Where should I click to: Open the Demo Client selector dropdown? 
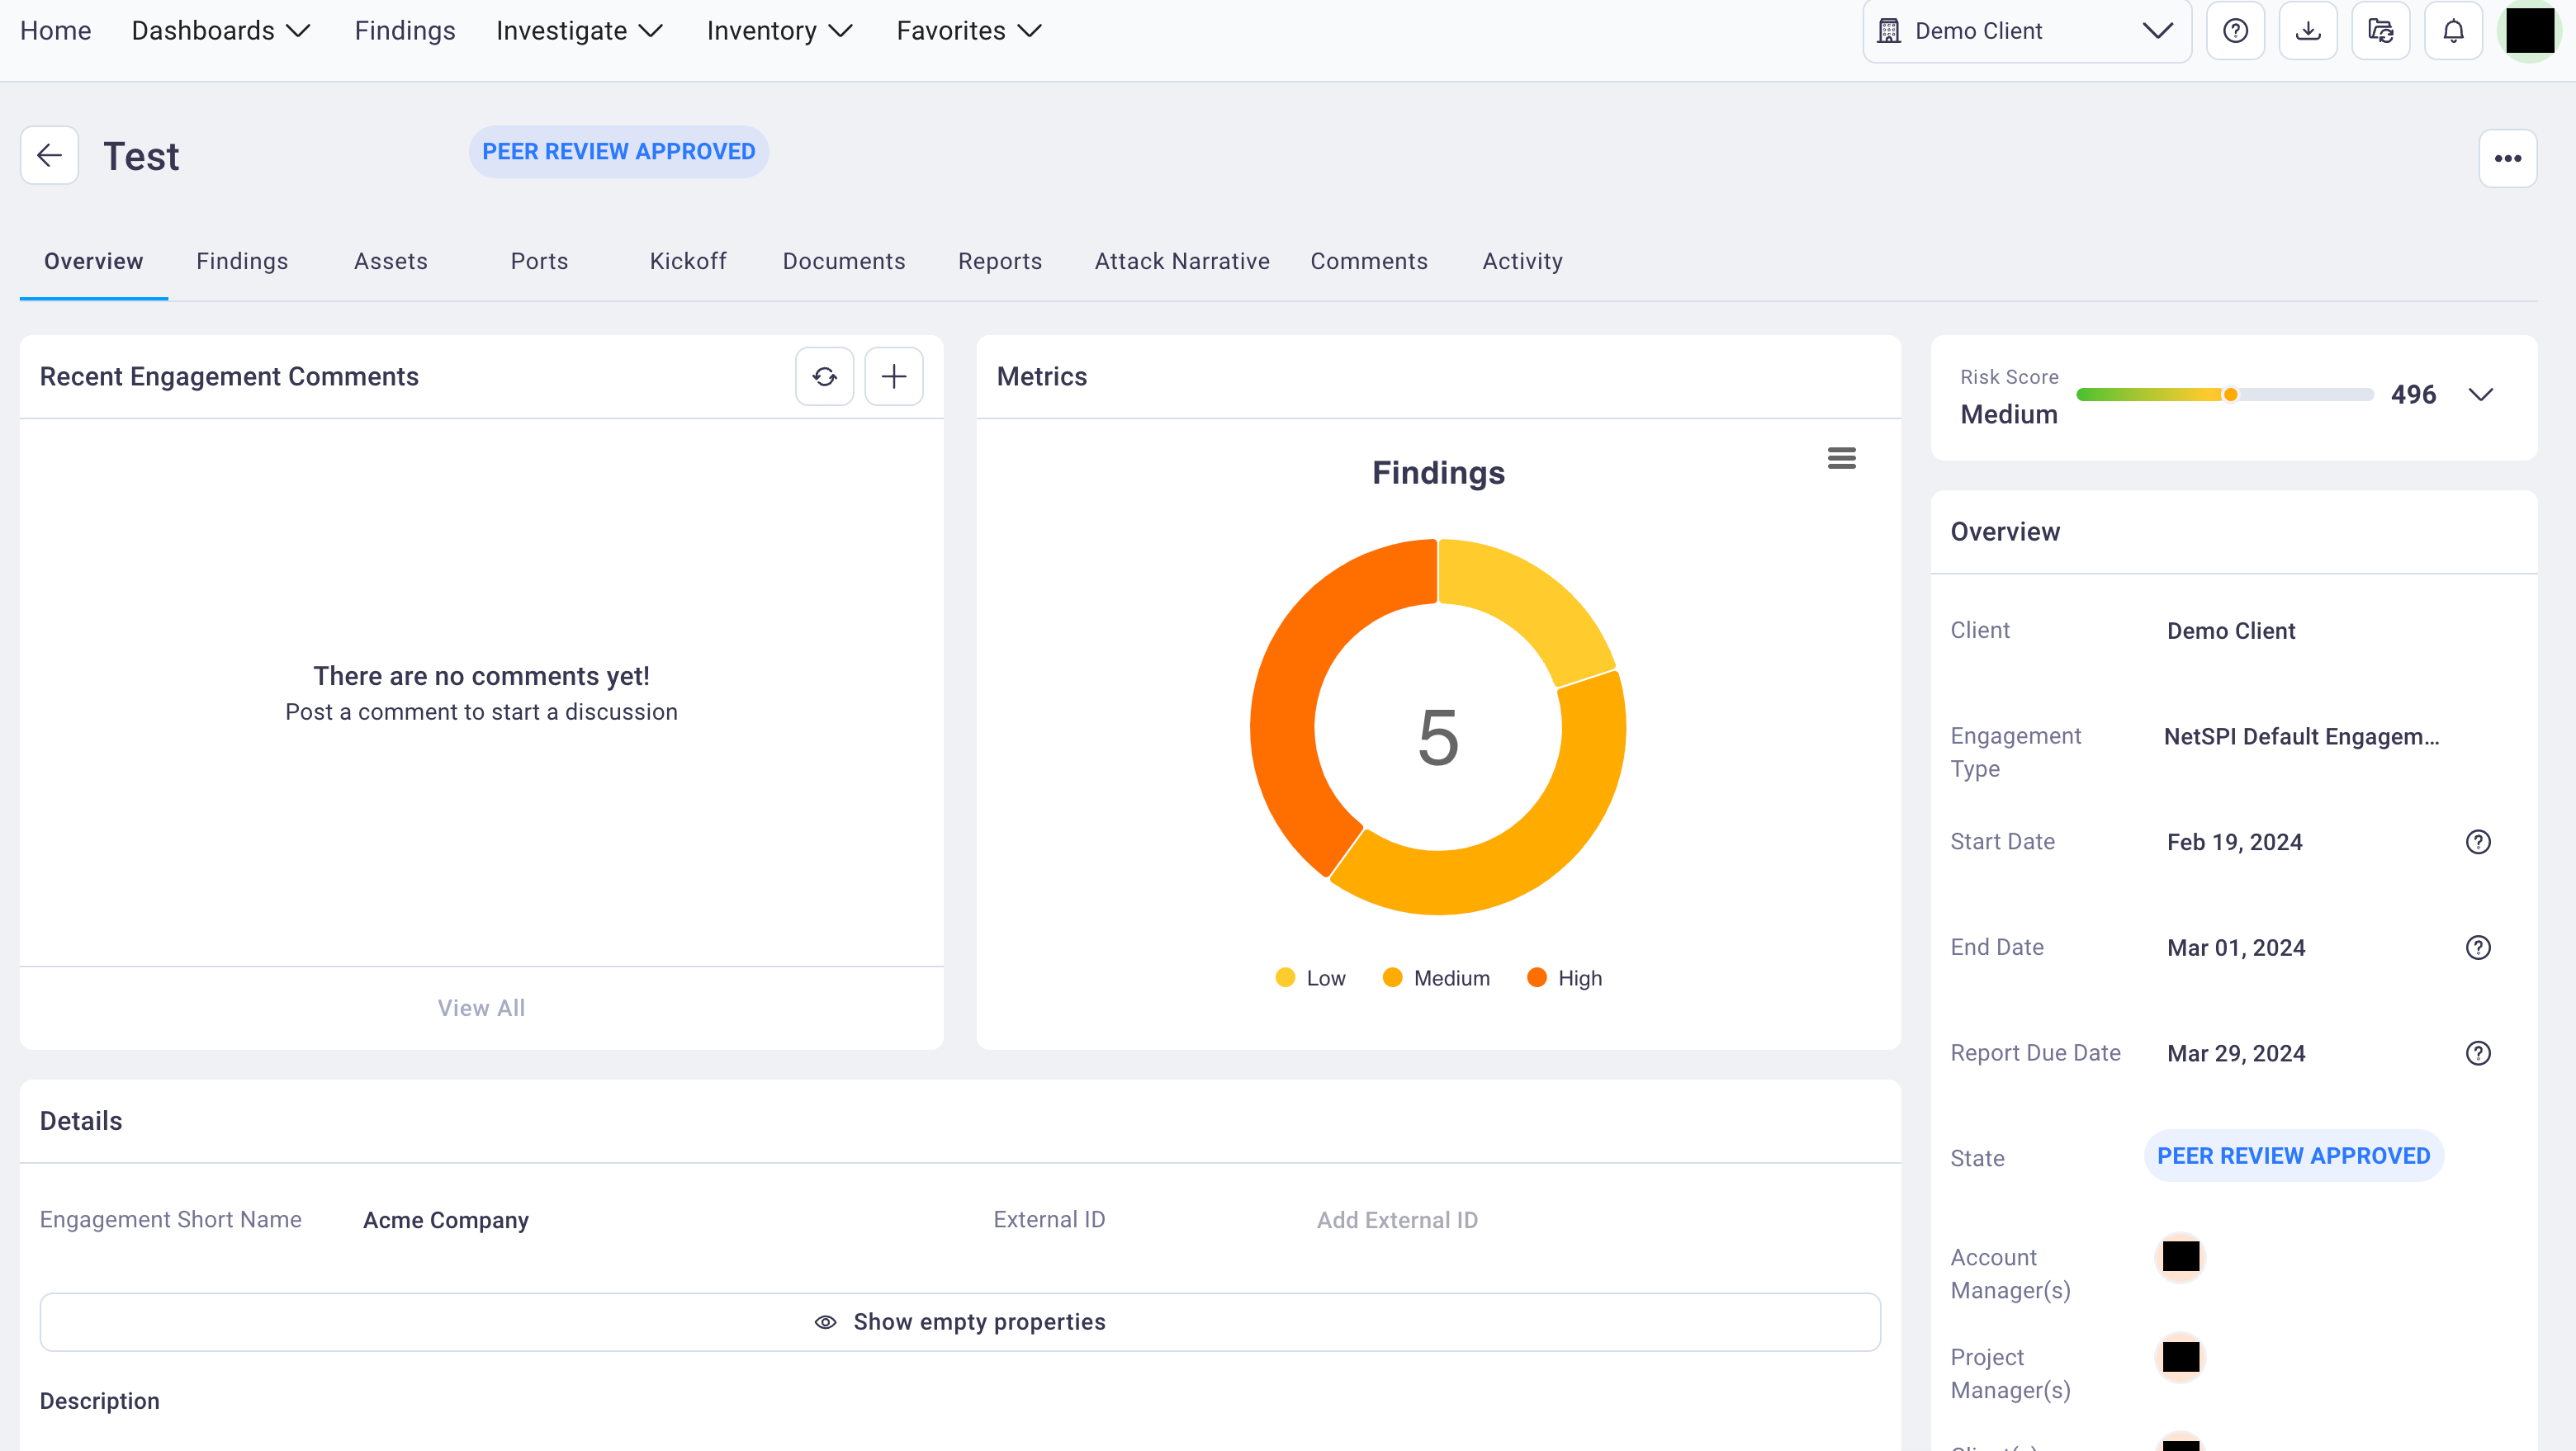pos(2026,31)
